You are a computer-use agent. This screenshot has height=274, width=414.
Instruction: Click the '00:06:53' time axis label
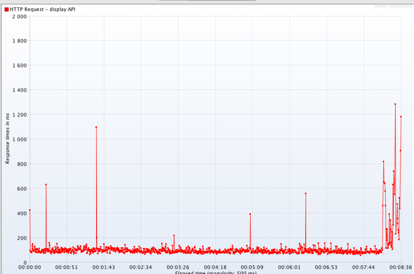pyautogui.click(x=327, y=267)
